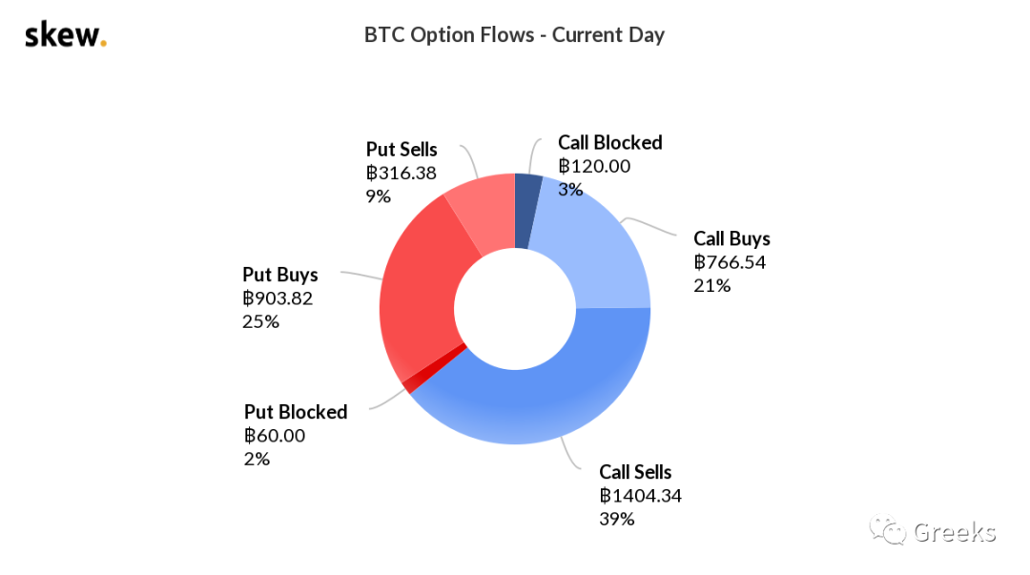Image resolution: width=1030 pixels, height=575 pixels.
Task: Click the Call Buys label
Action: pyautogui.click(x=731, y=238)
